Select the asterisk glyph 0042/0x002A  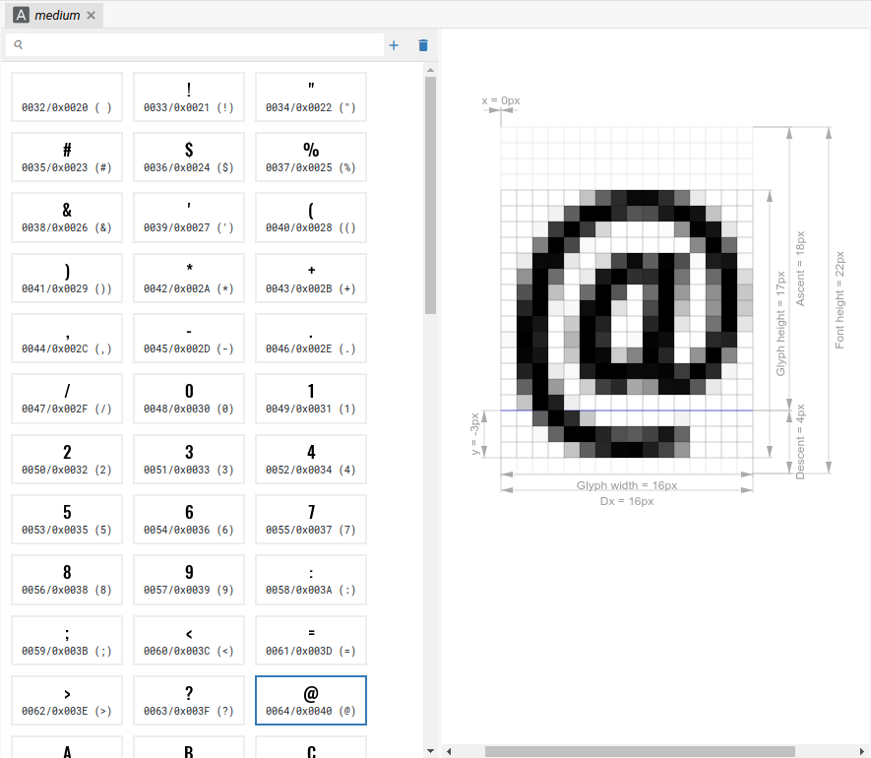pyautogui.click(x=189, y=278)
